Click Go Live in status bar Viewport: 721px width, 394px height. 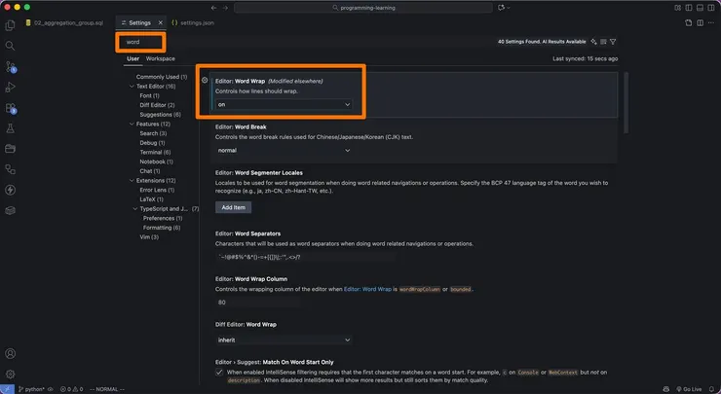(x=689, y=389)
